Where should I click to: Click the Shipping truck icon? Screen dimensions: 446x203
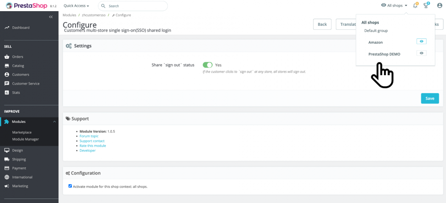click(x=7, y=159)
